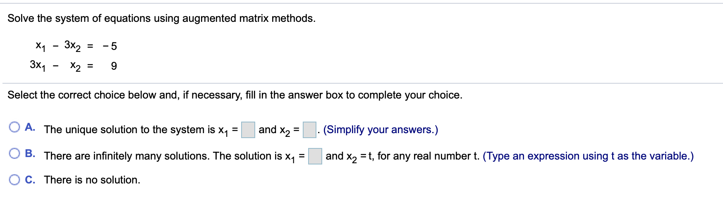
Task: Click 'for any real number t.' text
Action: pos(429,156)
